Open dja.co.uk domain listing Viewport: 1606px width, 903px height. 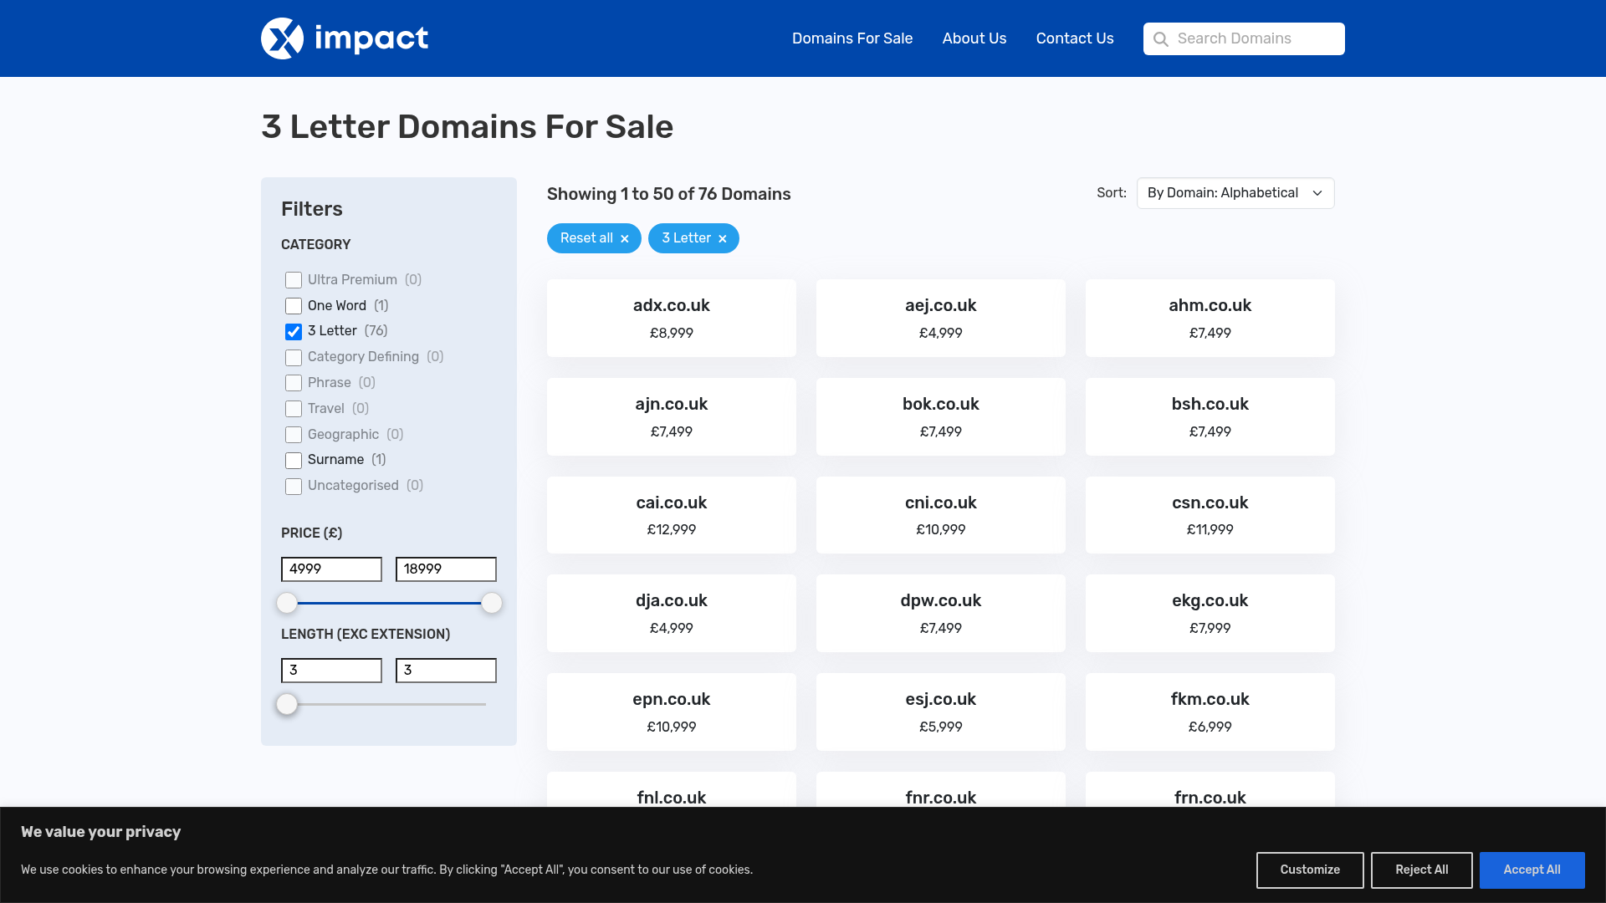pyautogui.click(x=672, y=613)
